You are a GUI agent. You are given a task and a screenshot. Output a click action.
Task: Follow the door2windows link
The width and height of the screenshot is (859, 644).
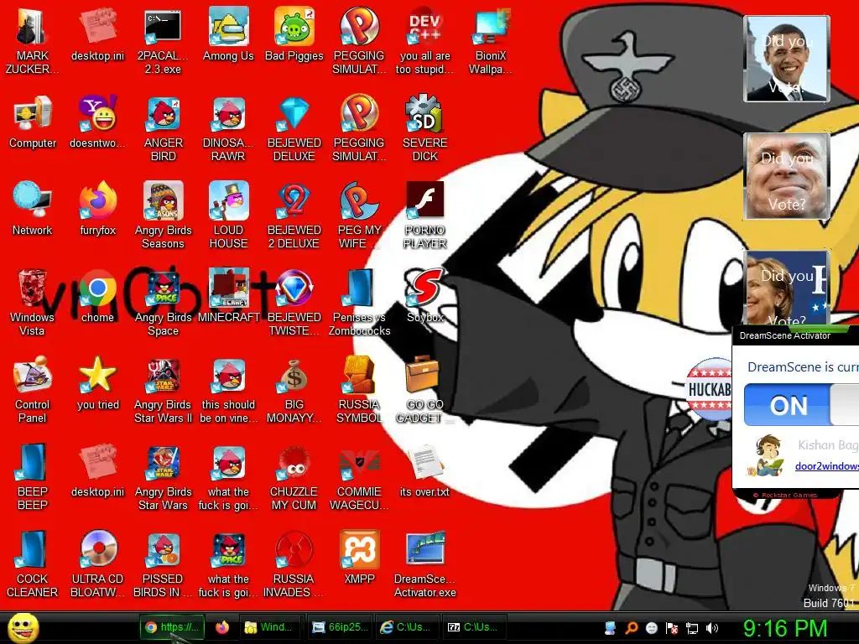coord(826,466)
